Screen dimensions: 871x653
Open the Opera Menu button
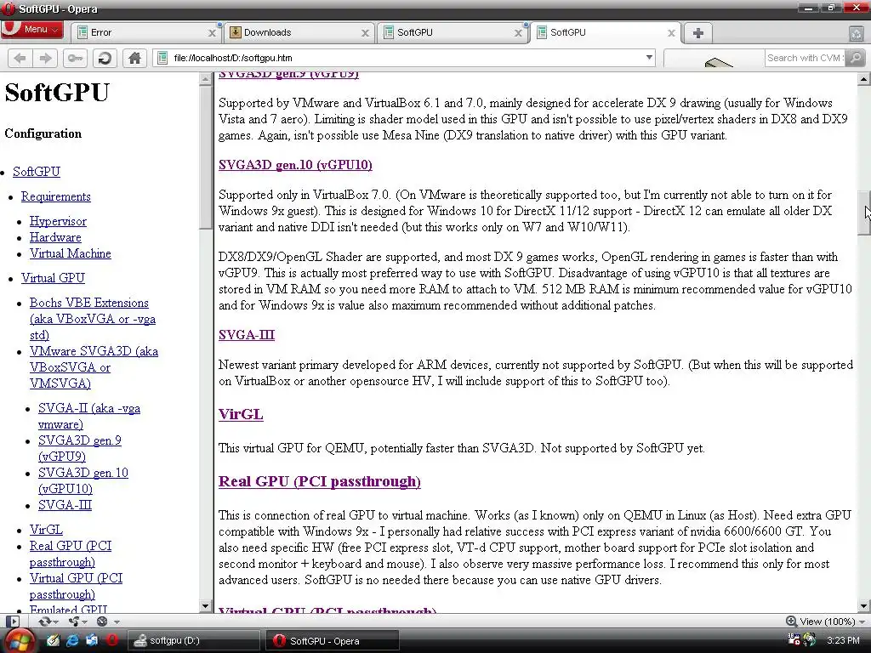31,30
